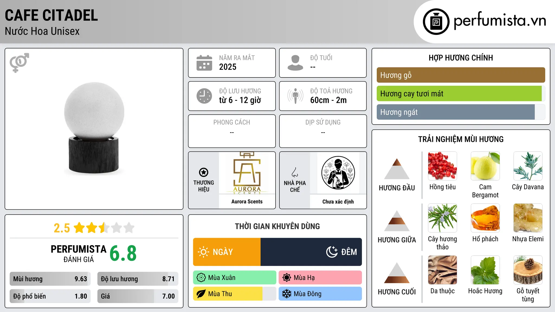The width and height of the screenshot is (555, 312).
Task: Click the leaf icon for Mùa Thu
Action: click(x=201, y=294)
